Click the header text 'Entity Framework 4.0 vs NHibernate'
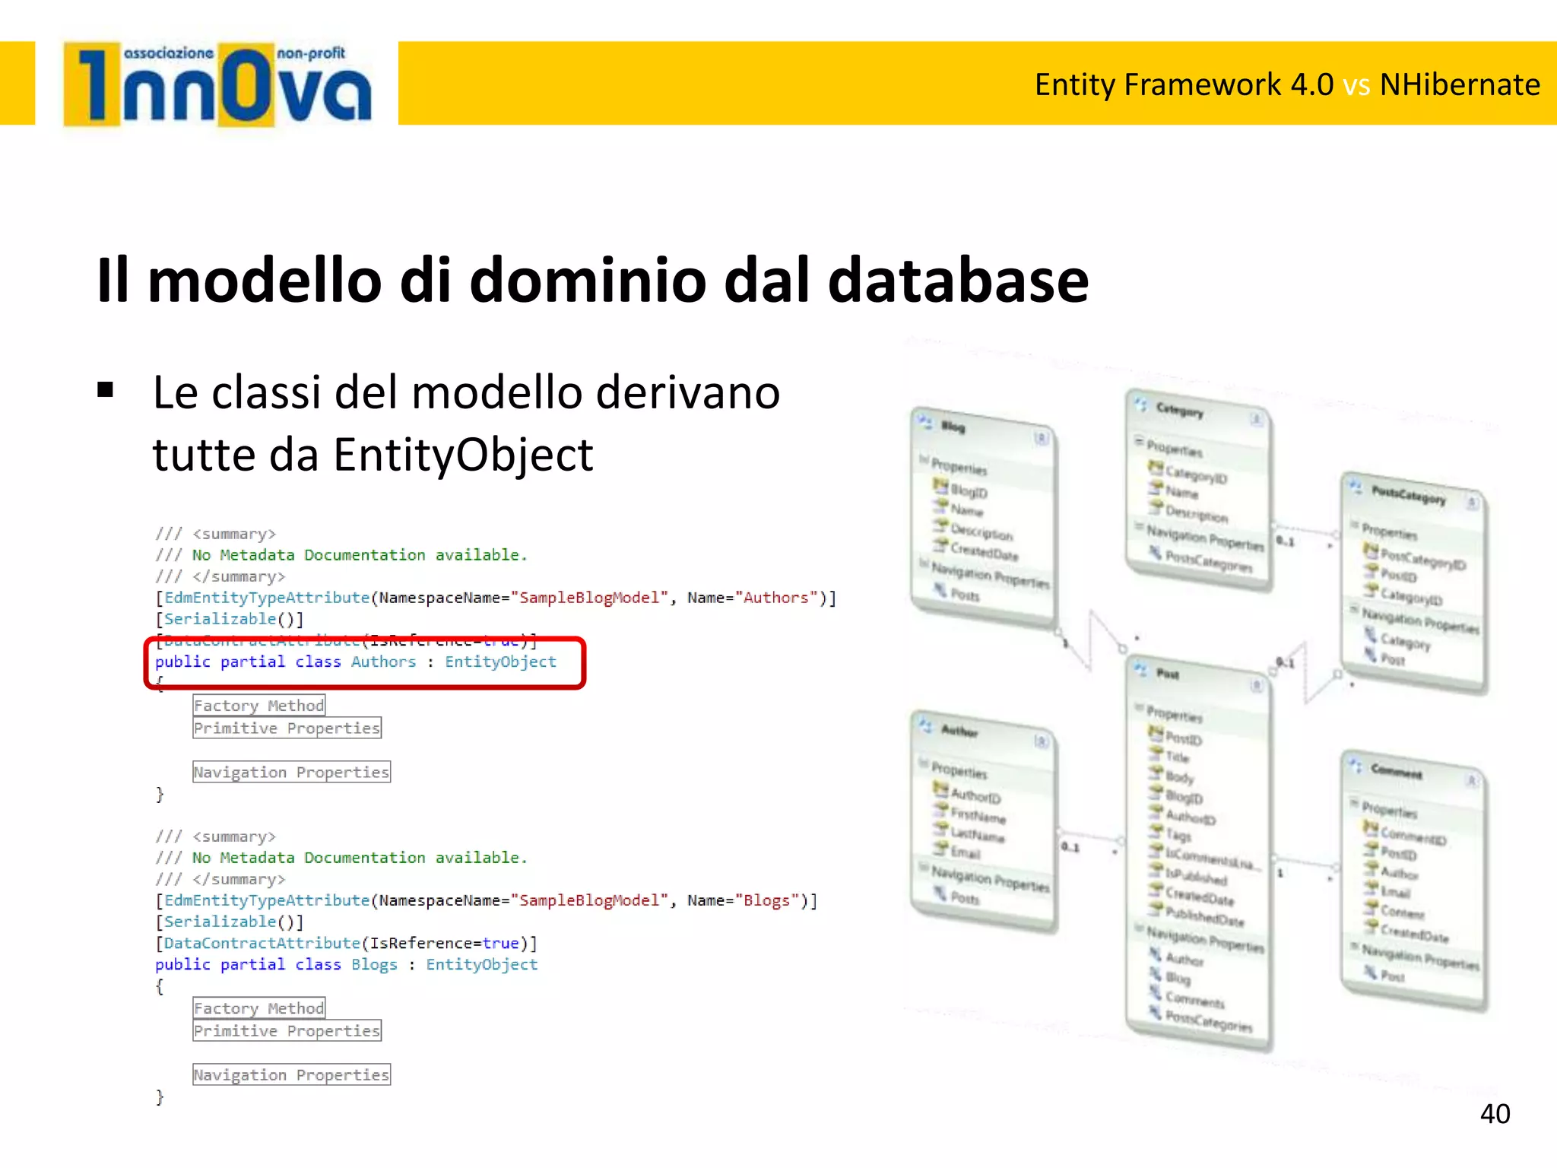Image resolution: width=1557 pixels, height=1168 pixels. [1287, 84]
